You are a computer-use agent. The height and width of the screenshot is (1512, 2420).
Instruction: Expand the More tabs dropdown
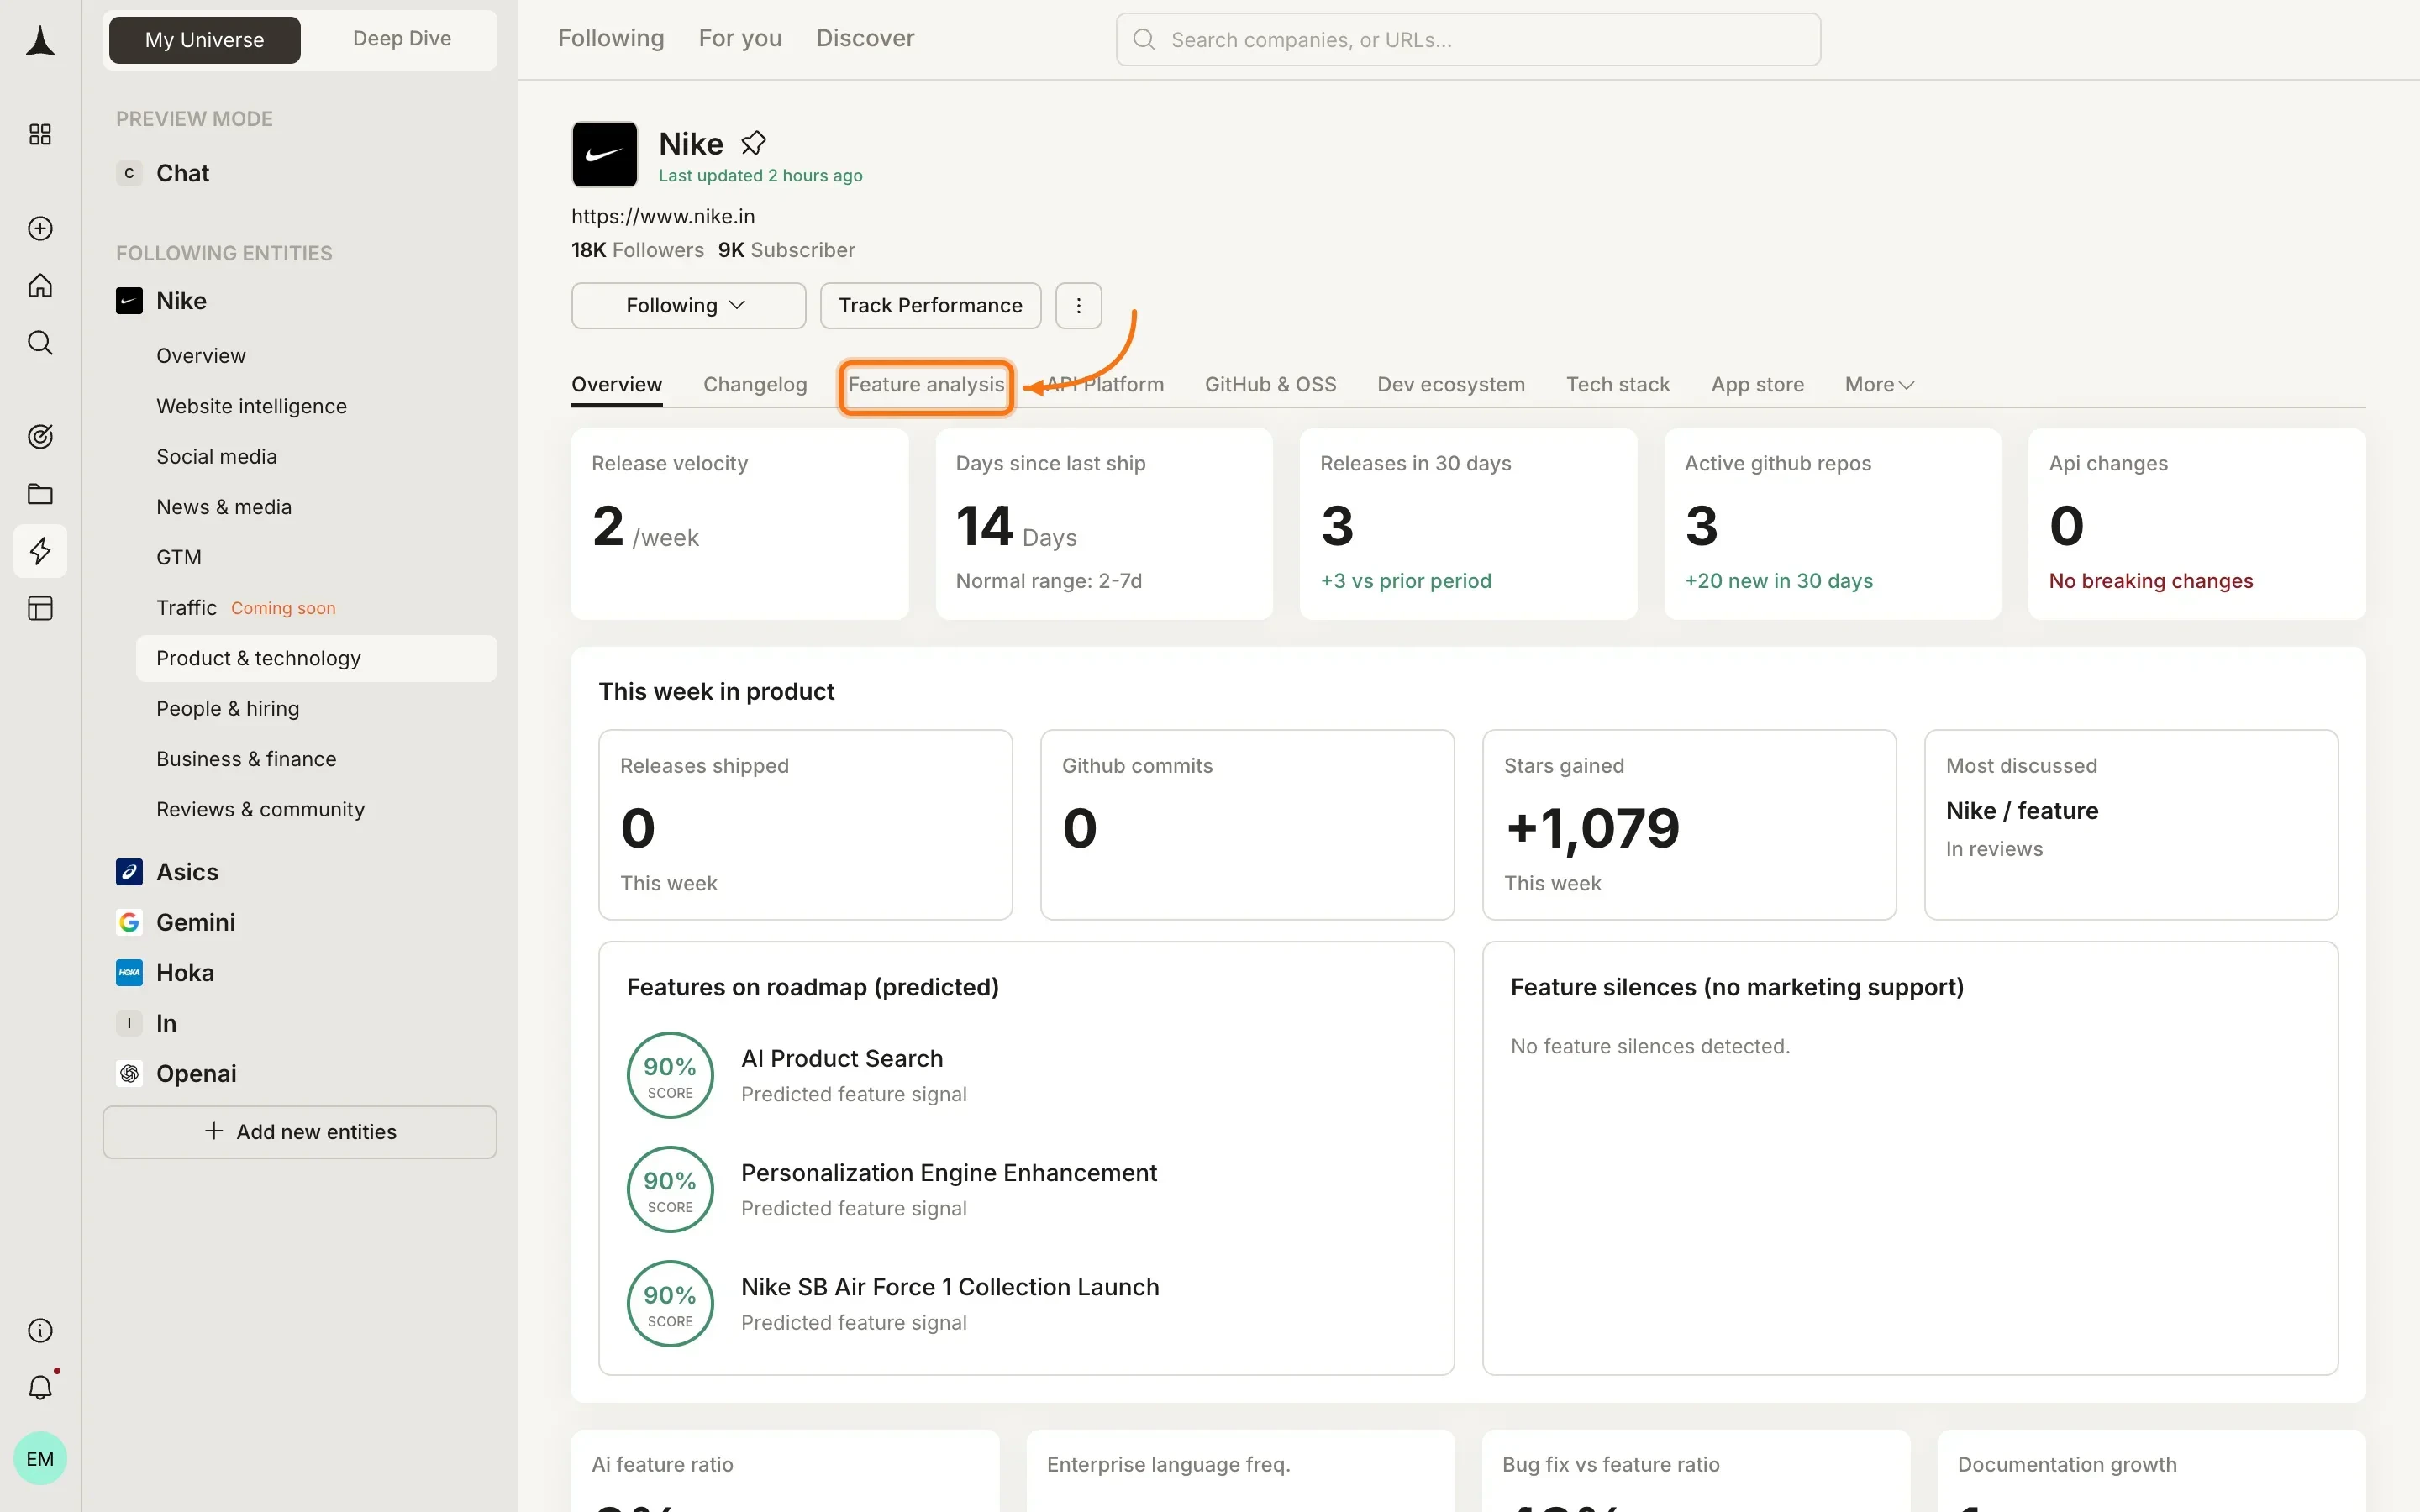click(1879, 384)
